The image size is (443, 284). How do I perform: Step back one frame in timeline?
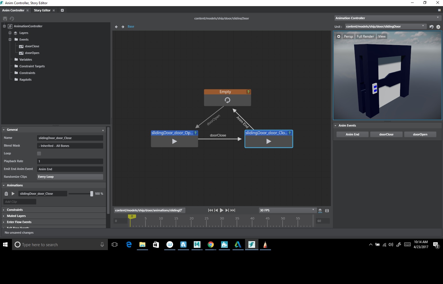click(216, 210)
